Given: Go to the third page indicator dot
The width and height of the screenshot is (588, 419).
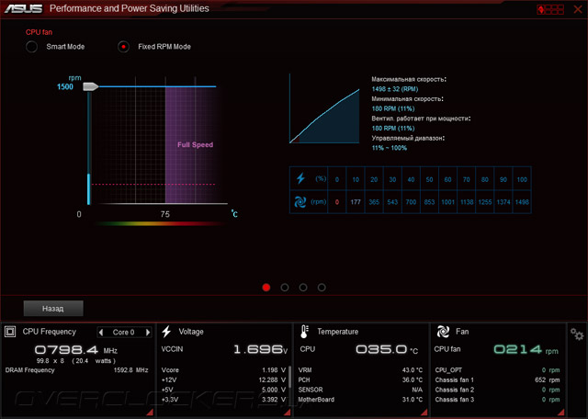Looking at the screenshot, I should point(303,288).
